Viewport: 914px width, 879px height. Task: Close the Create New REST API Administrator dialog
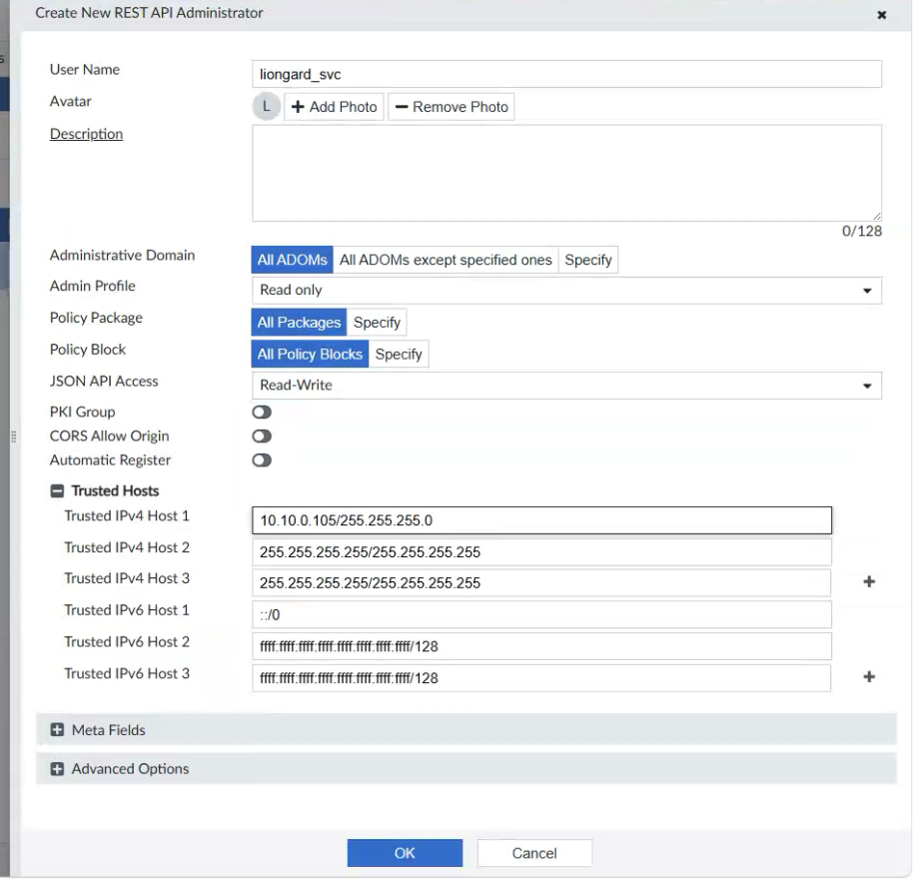point(882,15)
